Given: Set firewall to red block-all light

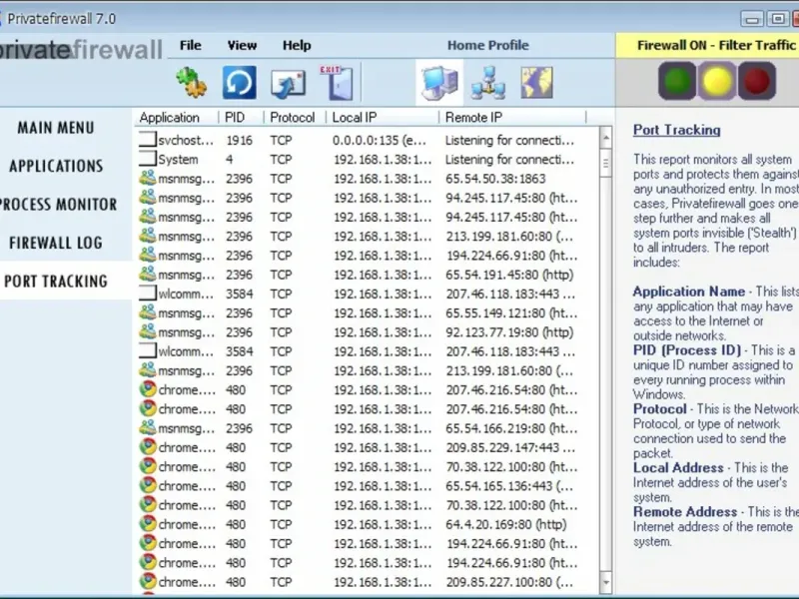Looking at the screenshot, I should (x=757, y=81).
